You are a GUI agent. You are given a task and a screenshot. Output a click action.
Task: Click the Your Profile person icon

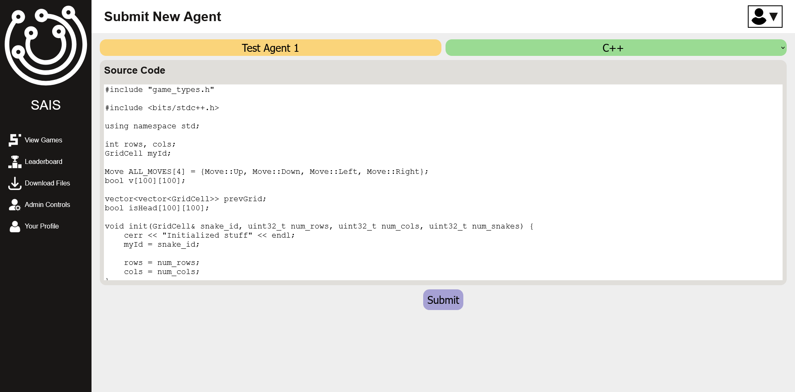(x=15, y=226)
